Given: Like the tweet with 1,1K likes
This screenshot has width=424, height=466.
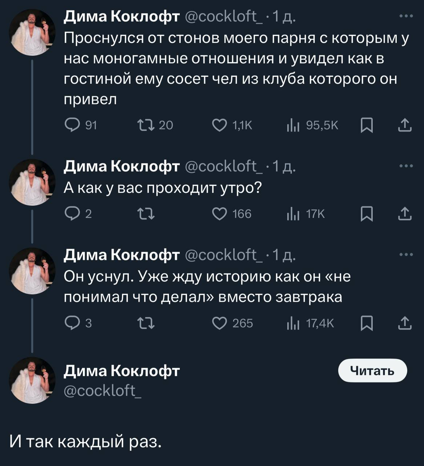Looking at the screenshot, I should [x=219, y=126].
